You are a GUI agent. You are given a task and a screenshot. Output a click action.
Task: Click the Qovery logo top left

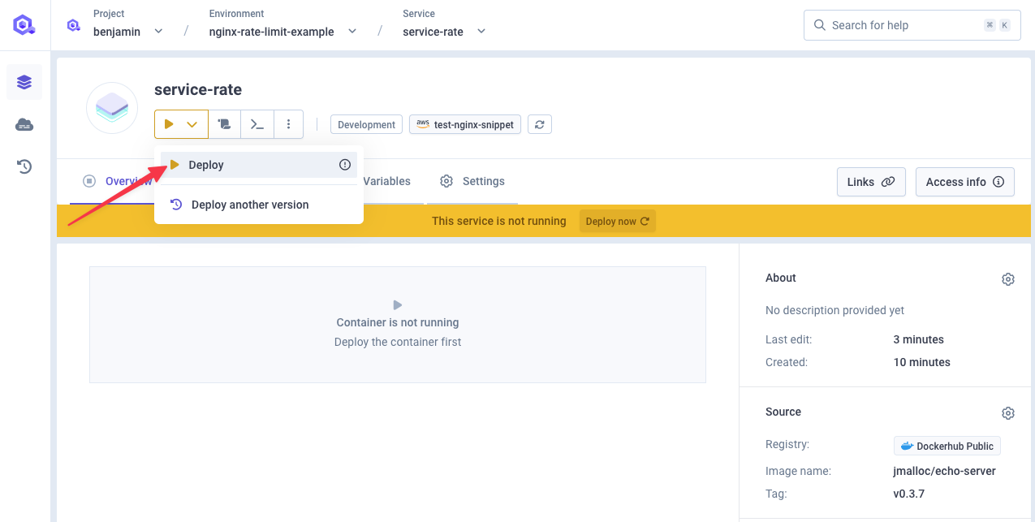coord(24,24)
